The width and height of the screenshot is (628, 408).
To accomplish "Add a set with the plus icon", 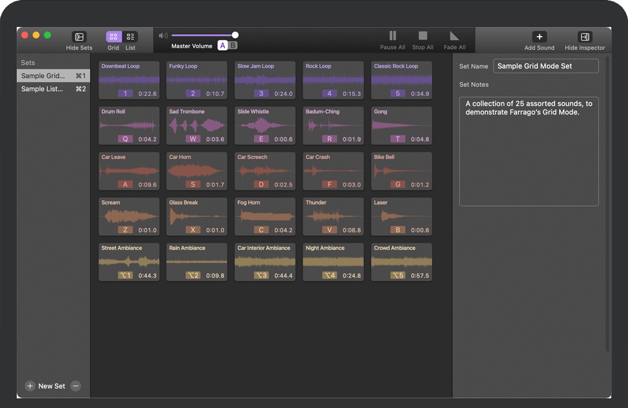I will pyautogui.click(x=30, y=386).
